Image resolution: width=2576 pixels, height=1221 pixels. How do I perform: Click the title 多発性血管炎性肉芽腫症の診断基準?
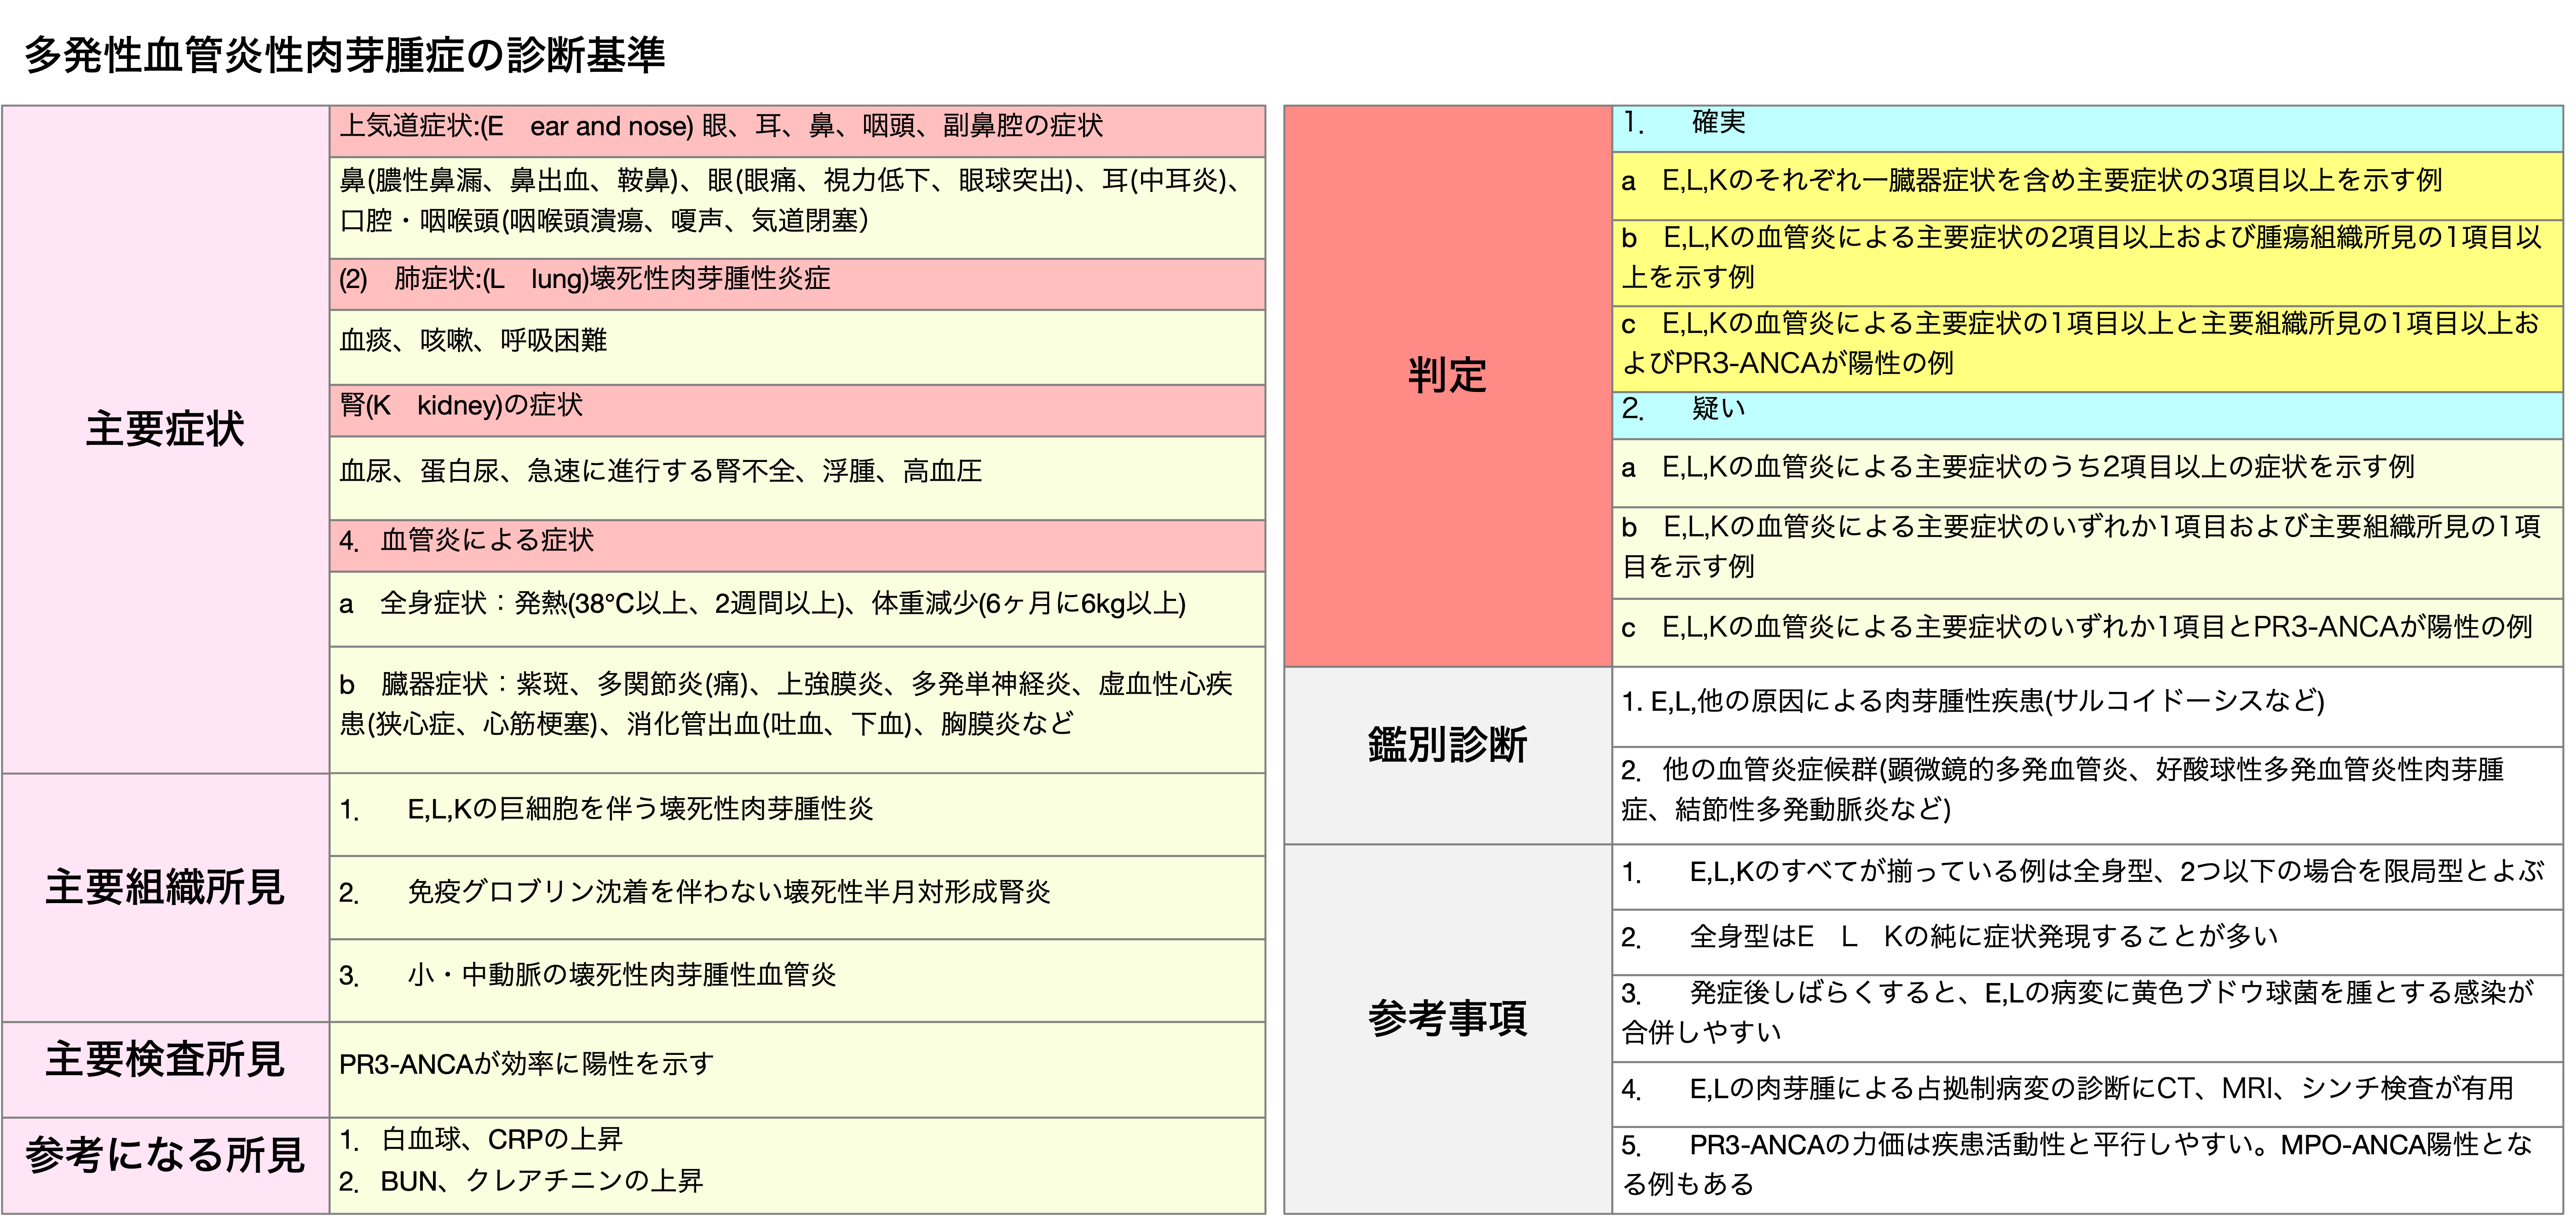344,55
